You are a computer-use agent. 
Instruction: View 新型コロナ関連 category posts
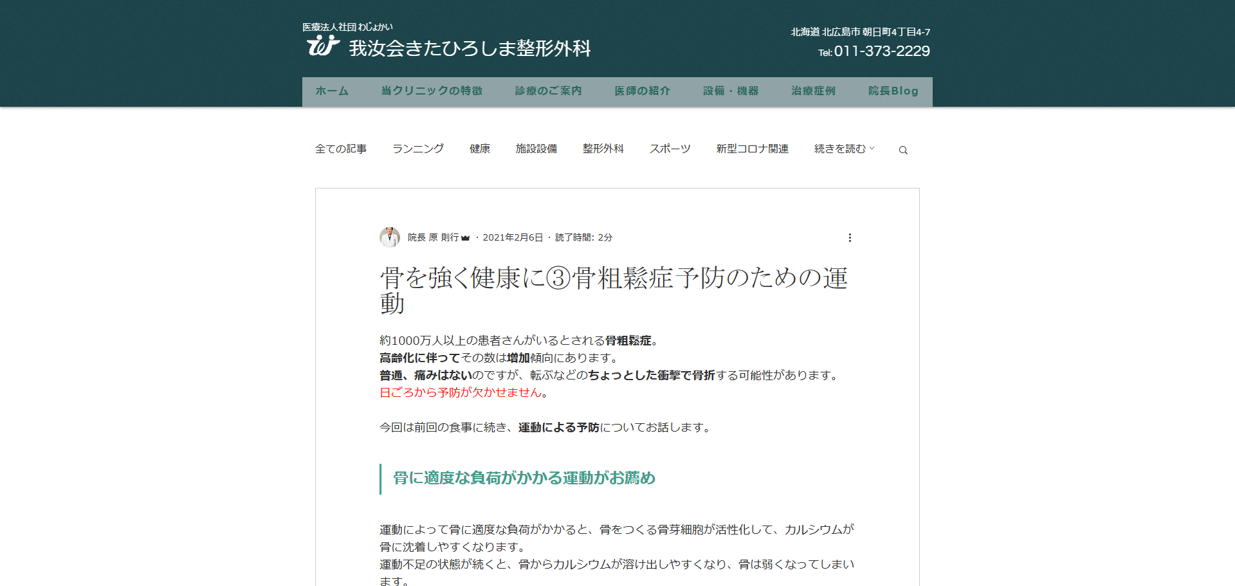(x=752, y=149)
